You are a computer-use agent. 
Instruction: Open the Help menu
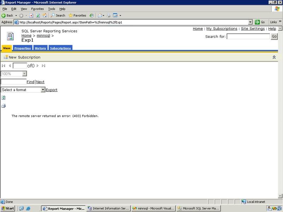[x=62, y=9]
